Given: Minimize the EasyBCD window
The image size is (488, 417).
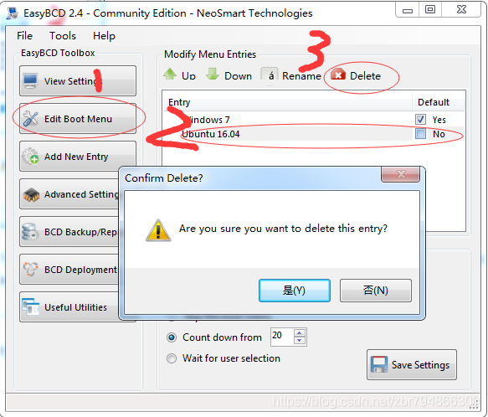Looking at the screenshot, I should 407,10.
